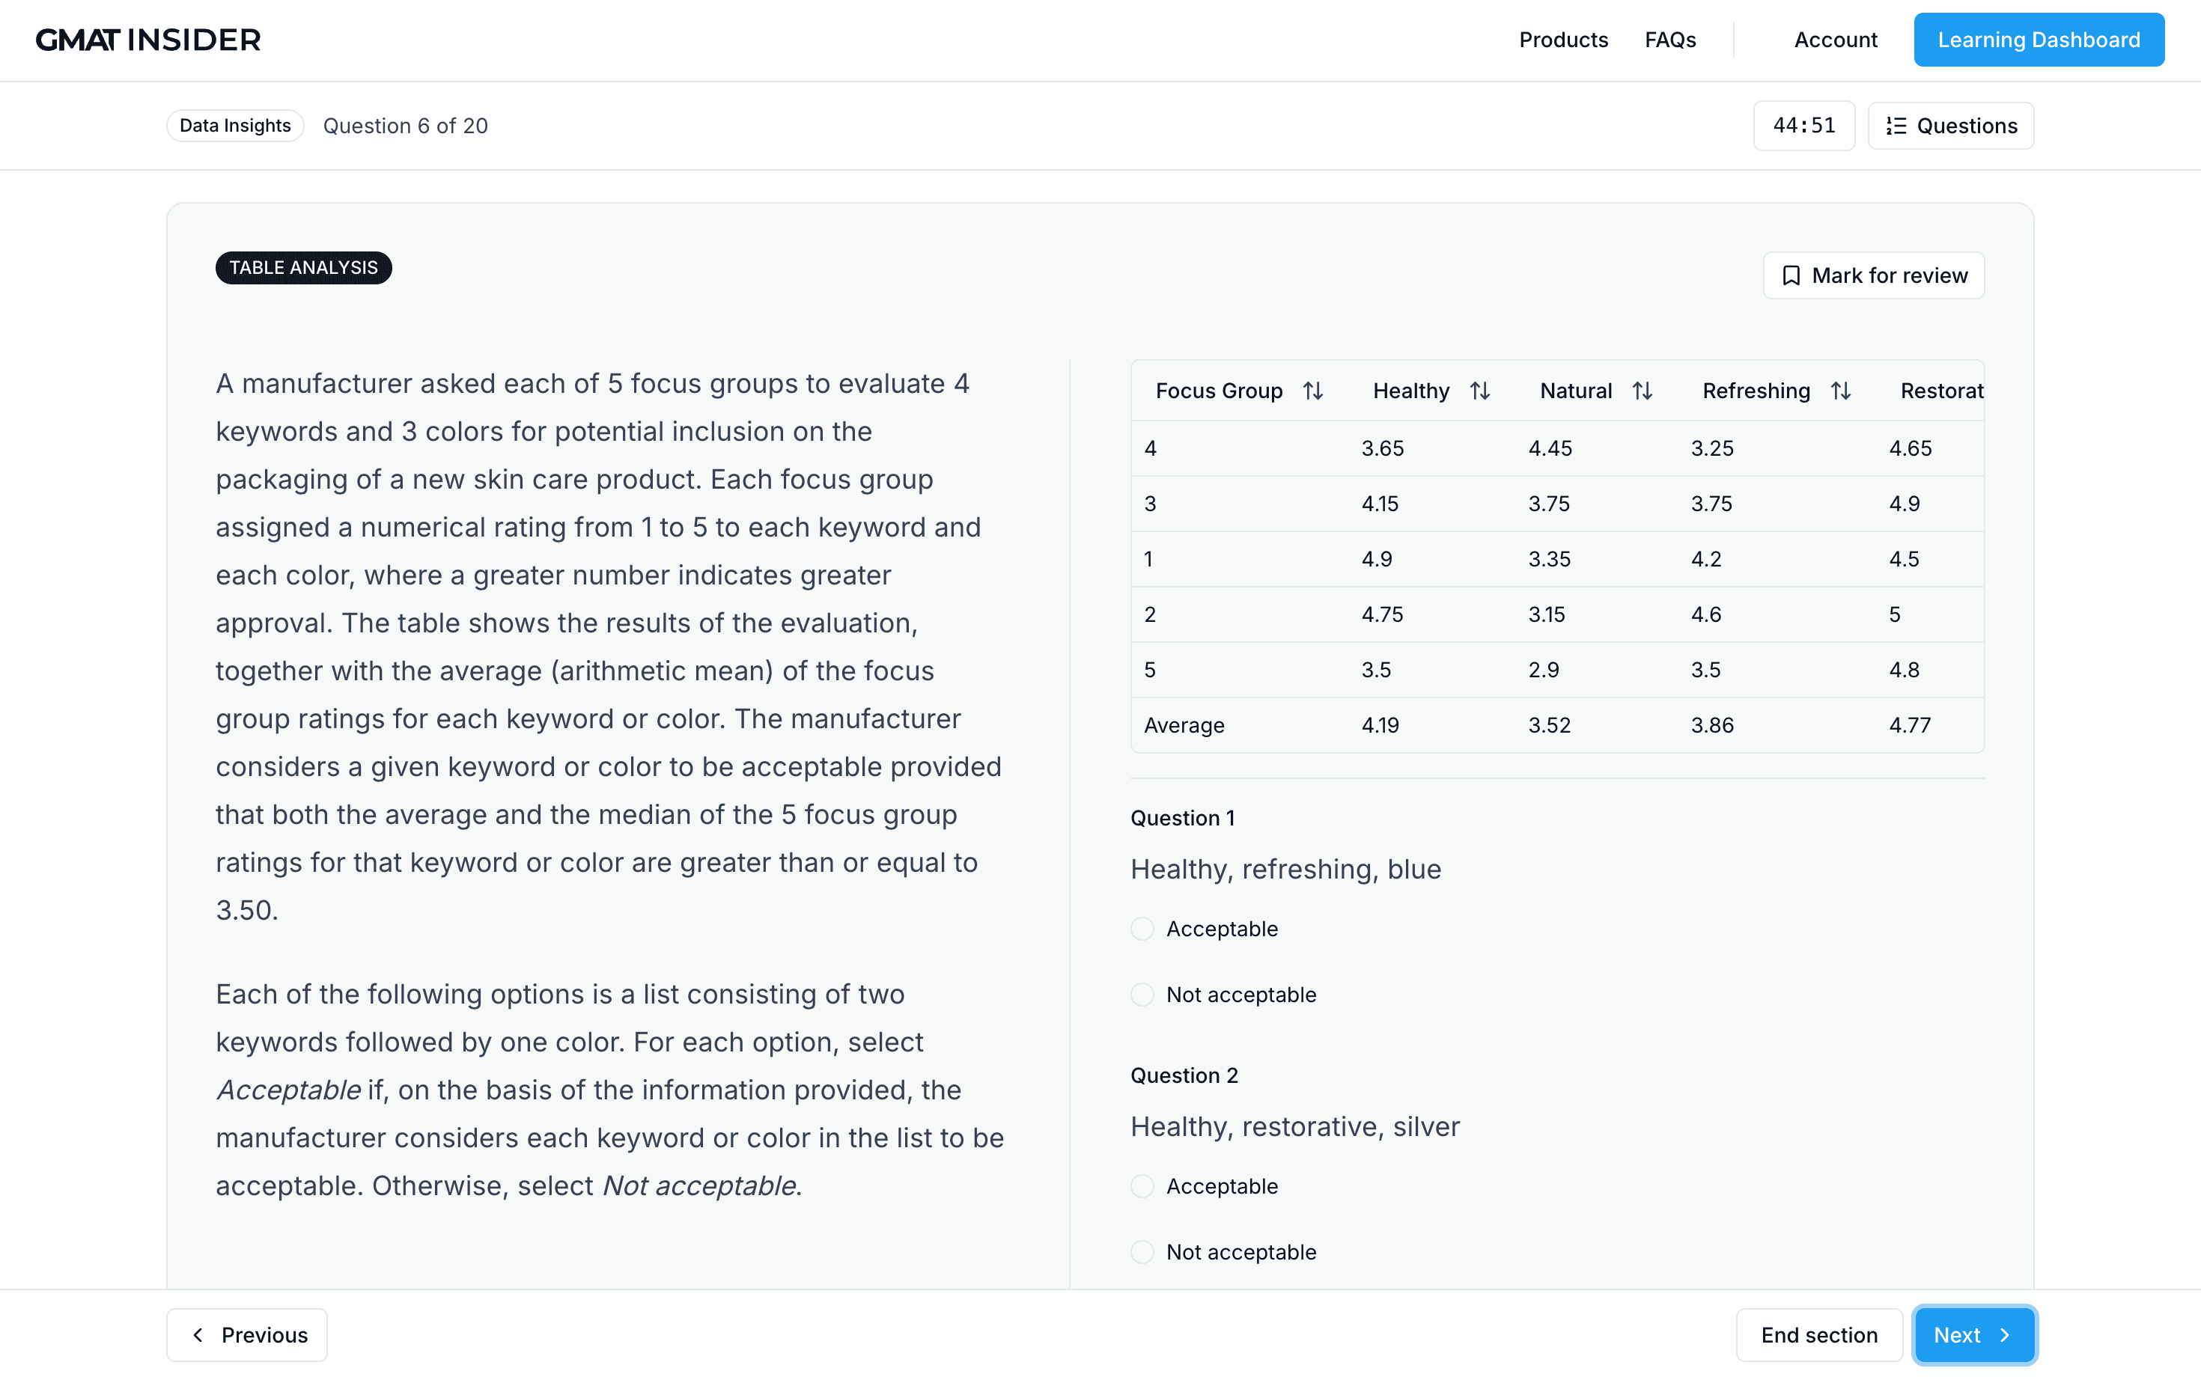Click the 3.35 Natural rating cell
This screenshot has width=2201, height=1380.
(x=1549, y=558)
